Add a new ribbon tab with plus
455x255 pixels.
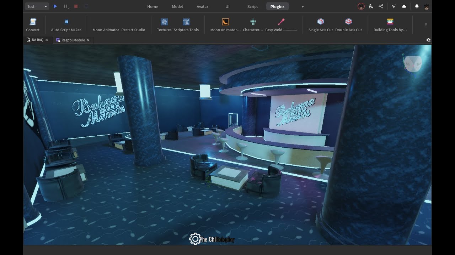303,6
